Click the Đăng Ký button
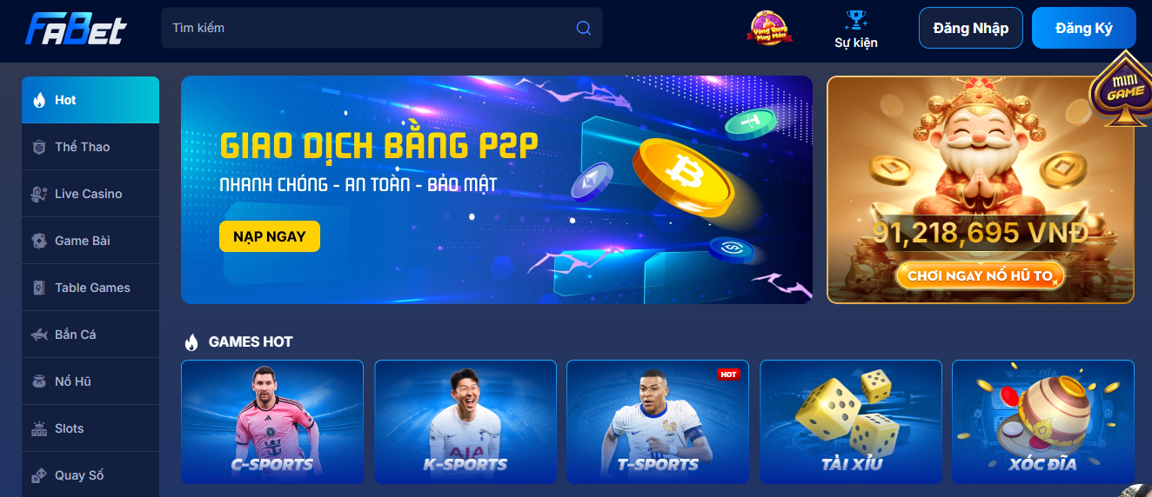The image size is (1152, 497). tap(1084, 28)
